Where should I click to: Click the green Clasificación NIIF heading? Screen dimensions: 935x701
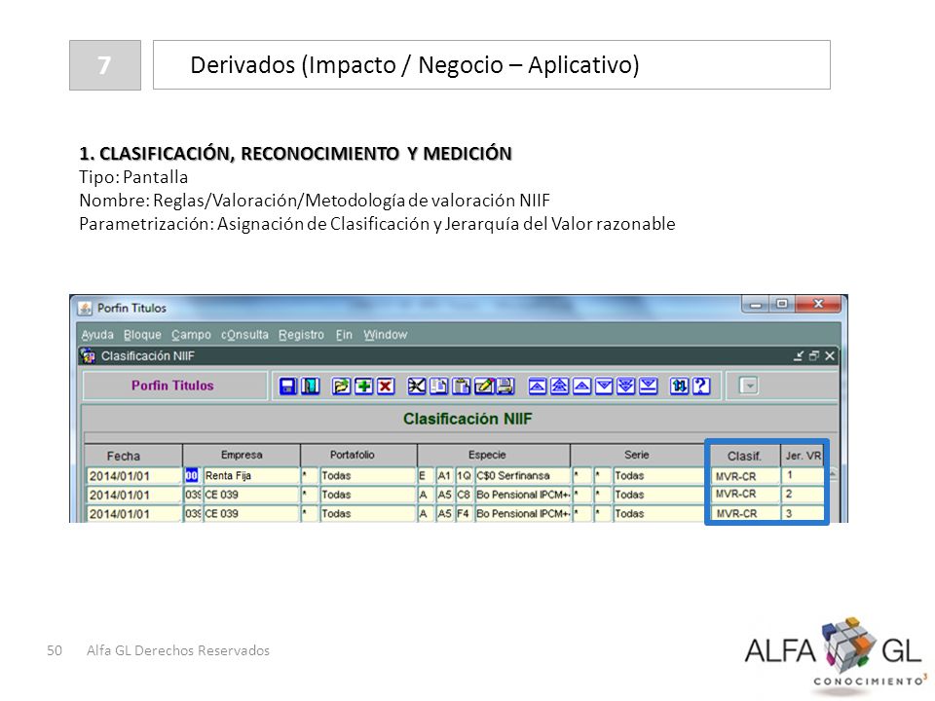click(467, 419)
